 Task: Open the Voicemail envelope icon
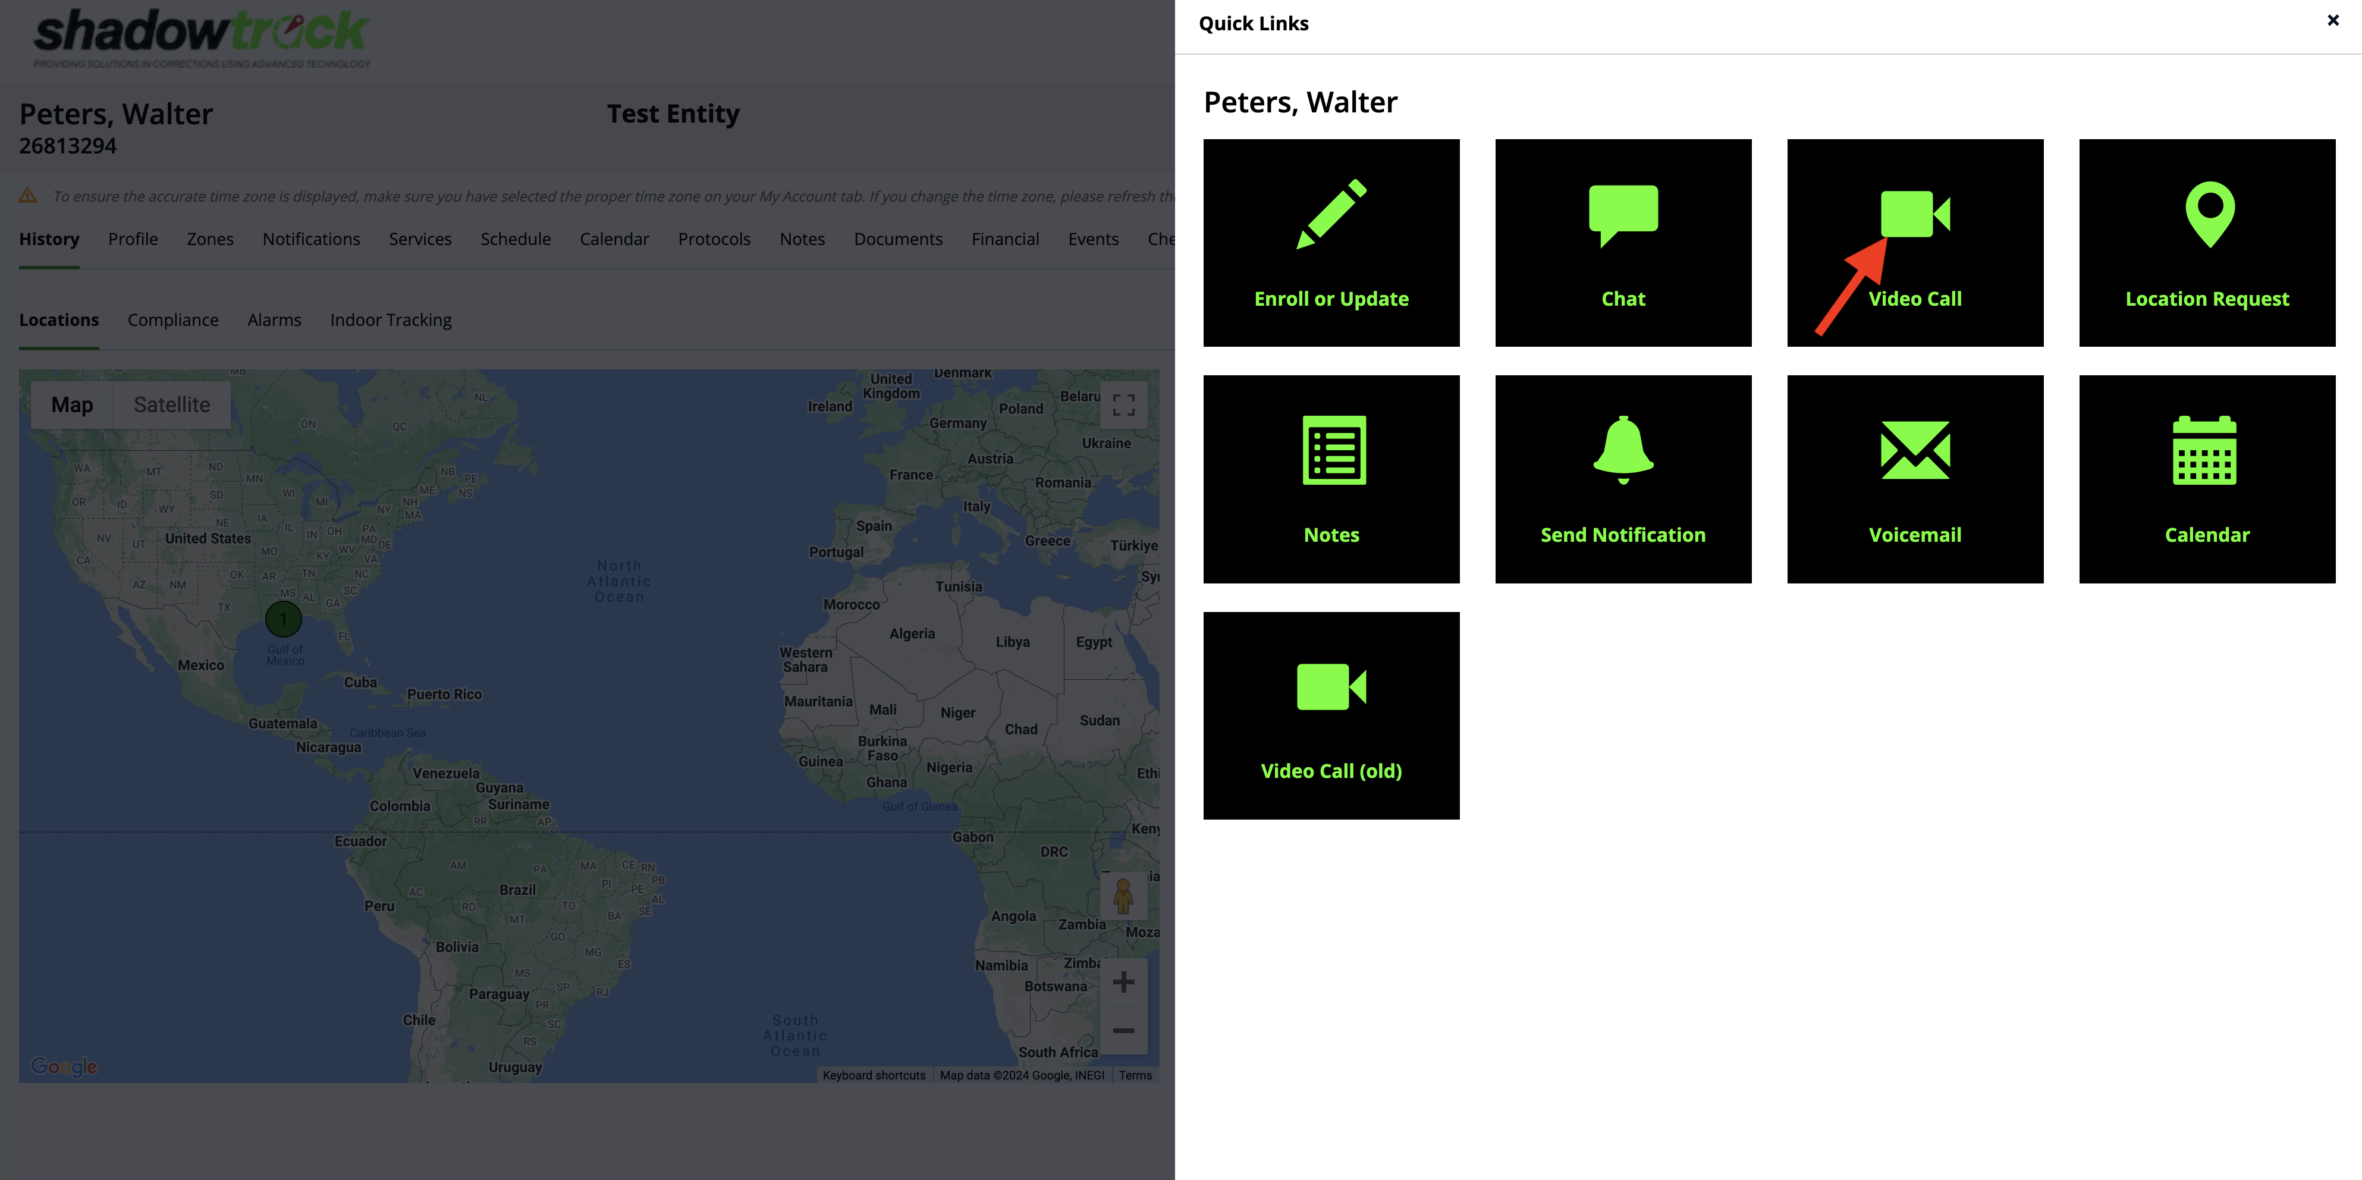point(1915,450)
